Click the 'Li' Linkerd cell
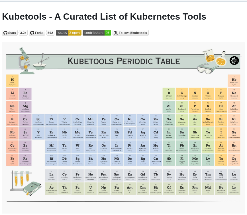The height and width of the screenshot is (215, 247). point(12,94)
